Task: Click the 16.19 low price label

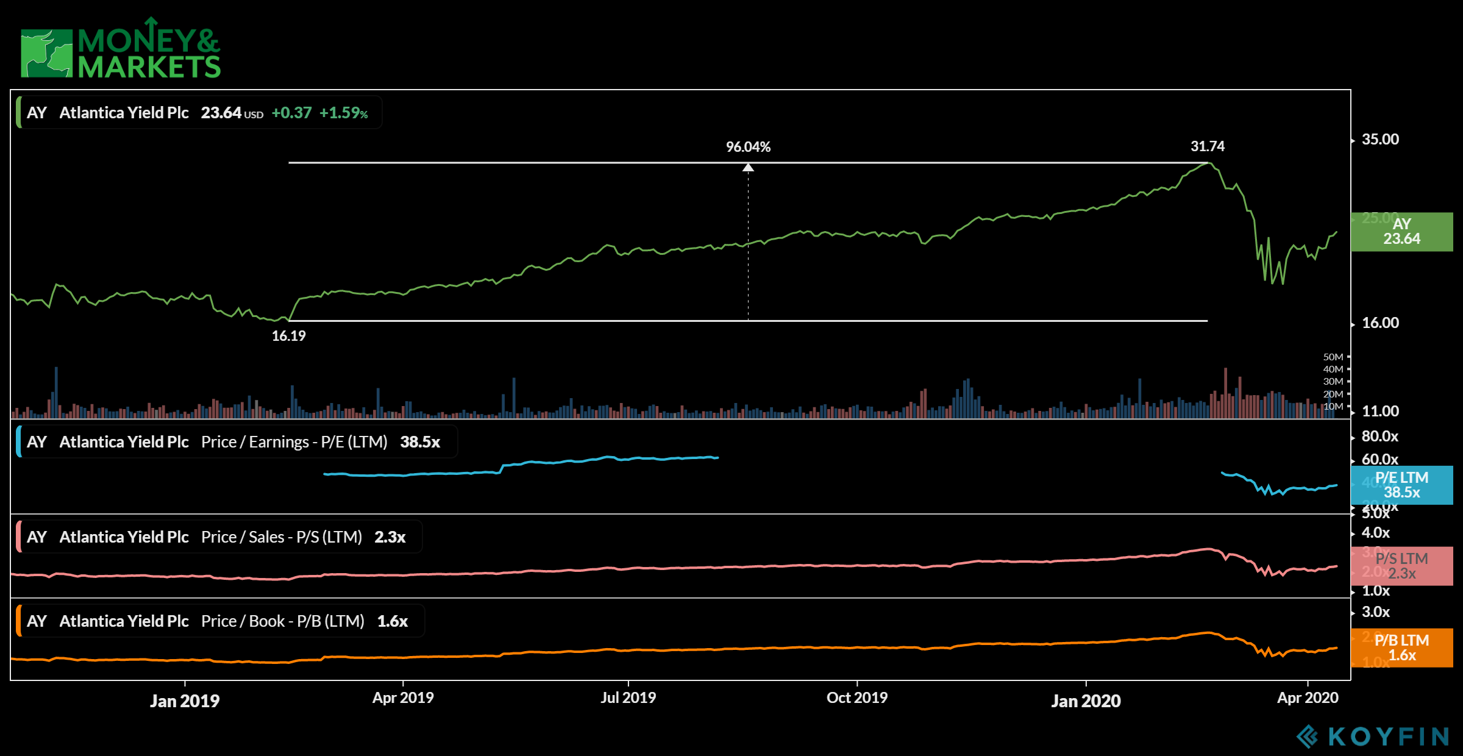Action: click(288, 336)
